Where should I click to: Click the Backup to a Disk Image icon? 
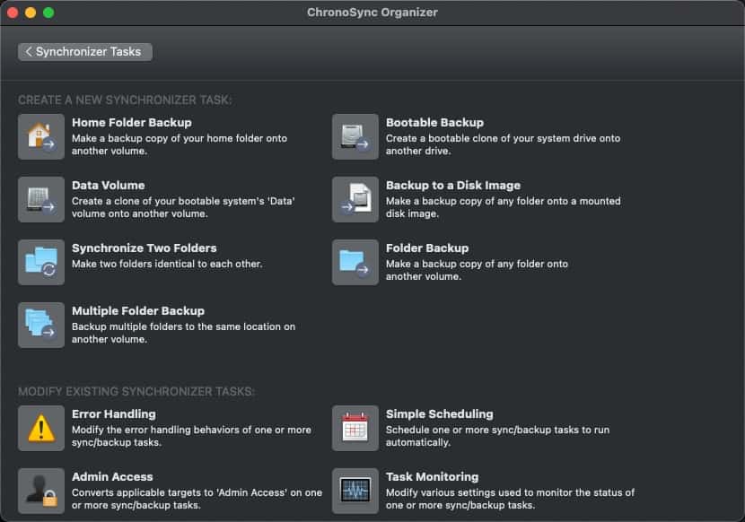click(355, 199)
